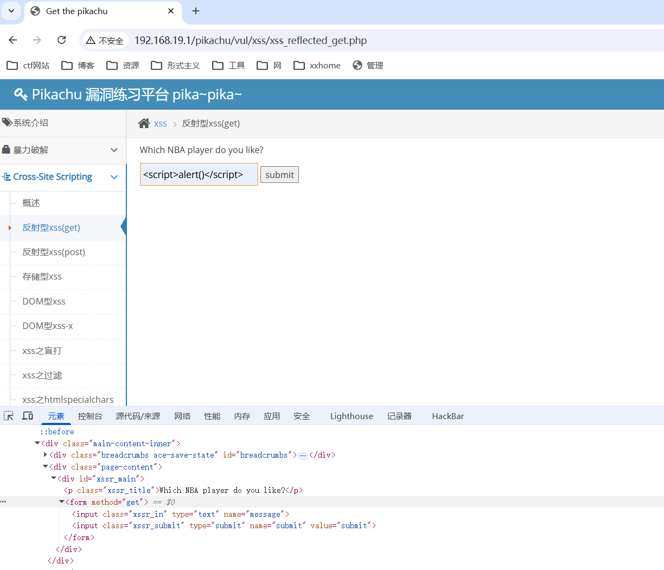Collapse the main-content-inner div node
Image resolution: width=664 pixels, height=570 pixels.
tap(37, 444)
